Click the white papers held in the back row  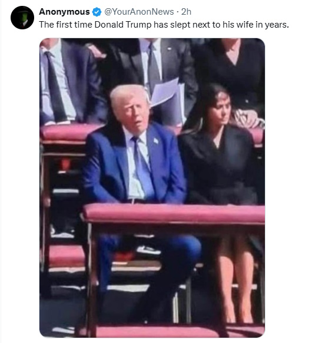[167, 97]
